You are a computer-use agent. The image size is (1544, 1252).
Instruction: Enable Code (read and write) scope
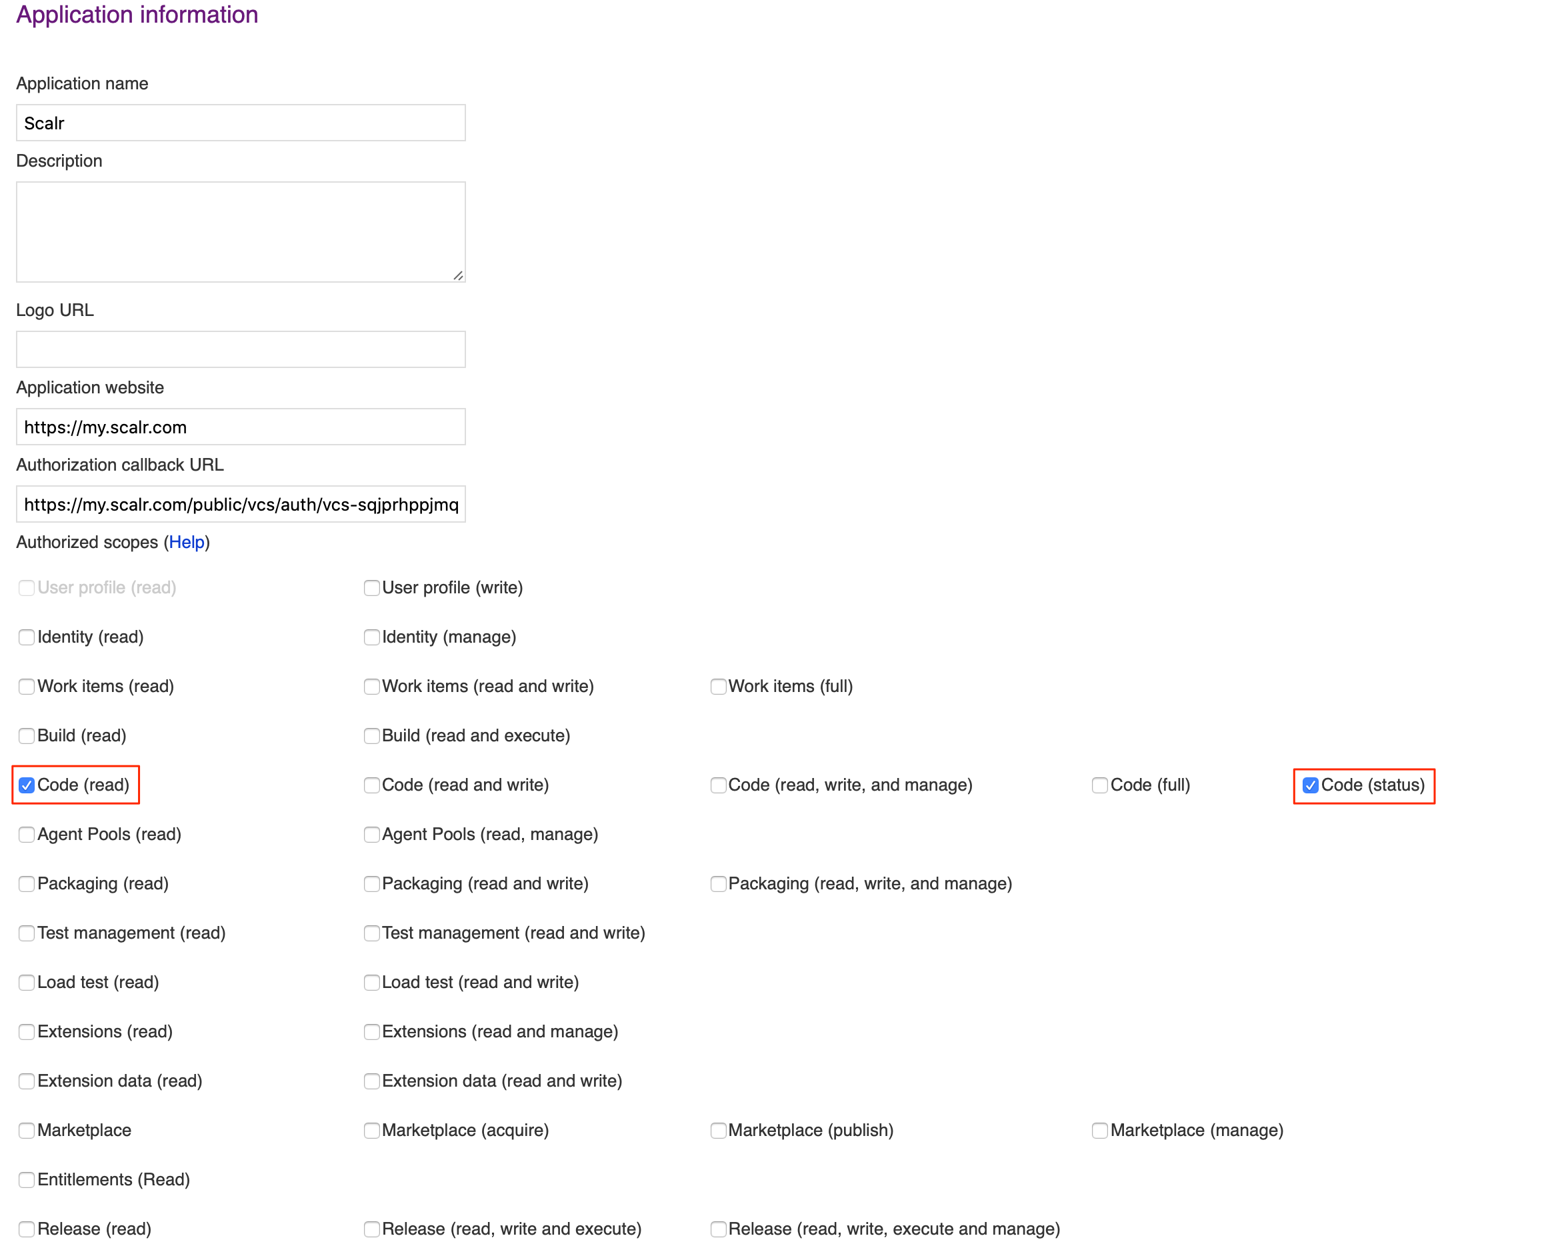tap(371, 785)
